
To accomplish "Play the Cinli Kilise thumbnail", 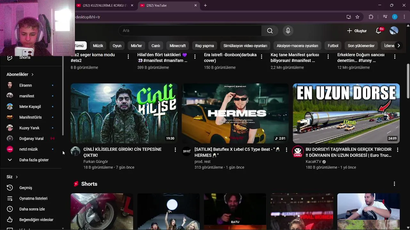I will pos(124,113).
